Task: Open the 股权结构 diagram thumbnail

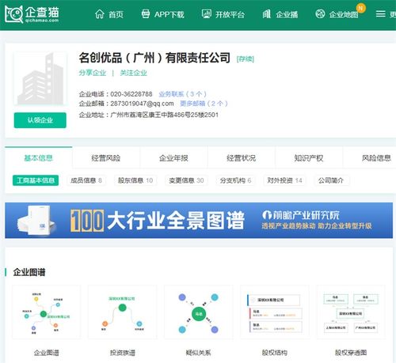Action: coord(275,312)
